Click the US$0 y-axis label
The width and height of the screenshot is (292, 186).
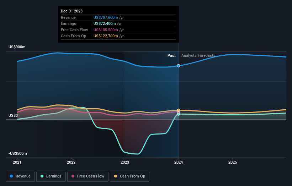pyautogui.click(x=13, y=115)
